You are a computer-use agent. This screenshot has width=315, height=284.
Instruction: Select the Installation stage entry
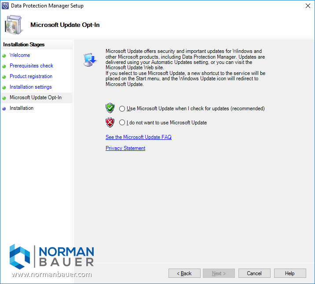click(x=22, y=108)
